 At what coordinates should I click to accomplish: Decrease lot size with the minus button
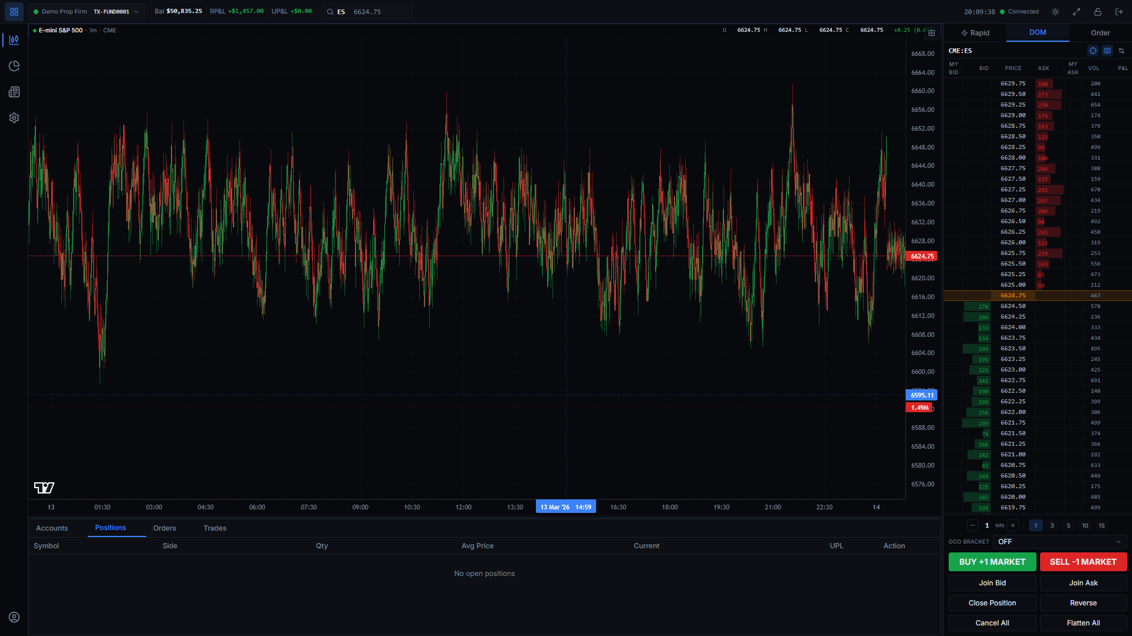(x=973, y=525)
